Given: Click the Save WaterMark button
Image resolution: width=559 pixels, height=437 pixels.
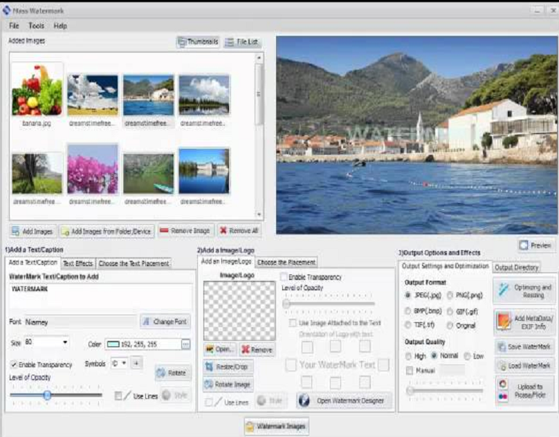Looking at the screenshot, I should [x=524, y=347].
